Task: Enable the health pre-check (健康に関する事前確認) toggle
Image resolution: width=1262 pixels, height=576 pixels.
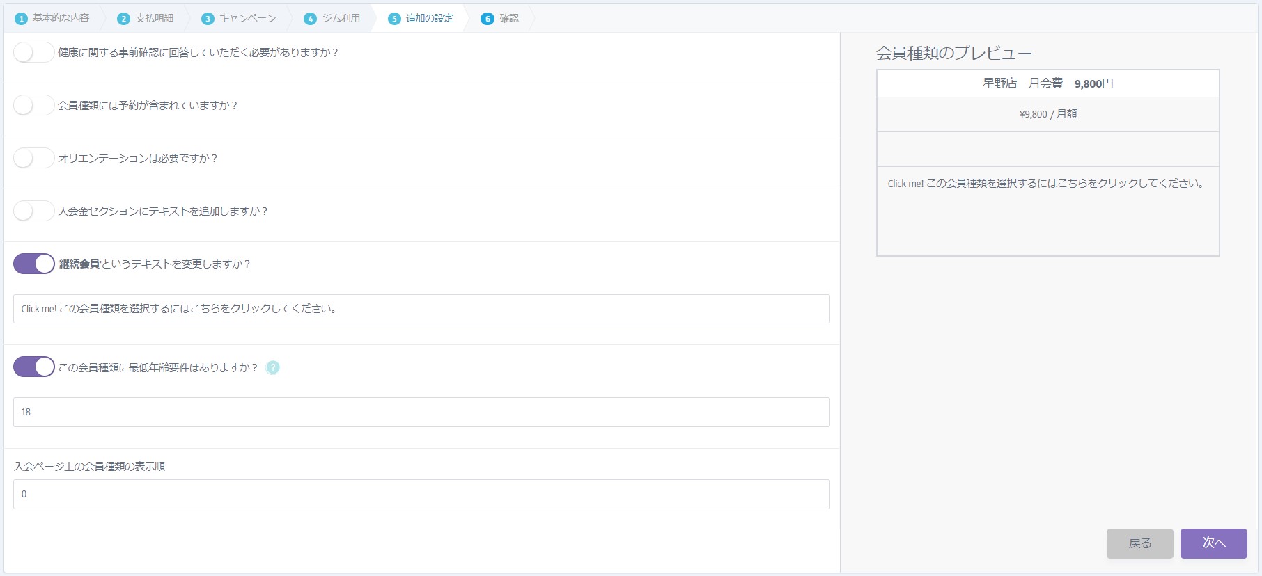Action: (x=33, y=53)
